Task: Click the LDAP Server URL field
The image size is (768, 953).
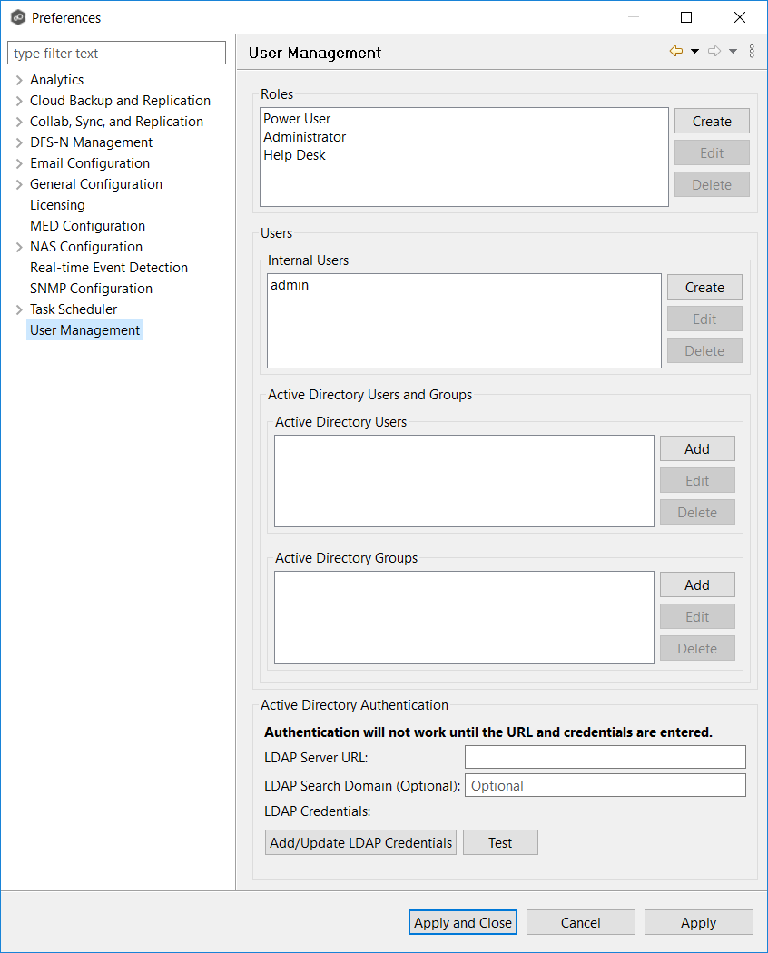Action: click(605, 757)
